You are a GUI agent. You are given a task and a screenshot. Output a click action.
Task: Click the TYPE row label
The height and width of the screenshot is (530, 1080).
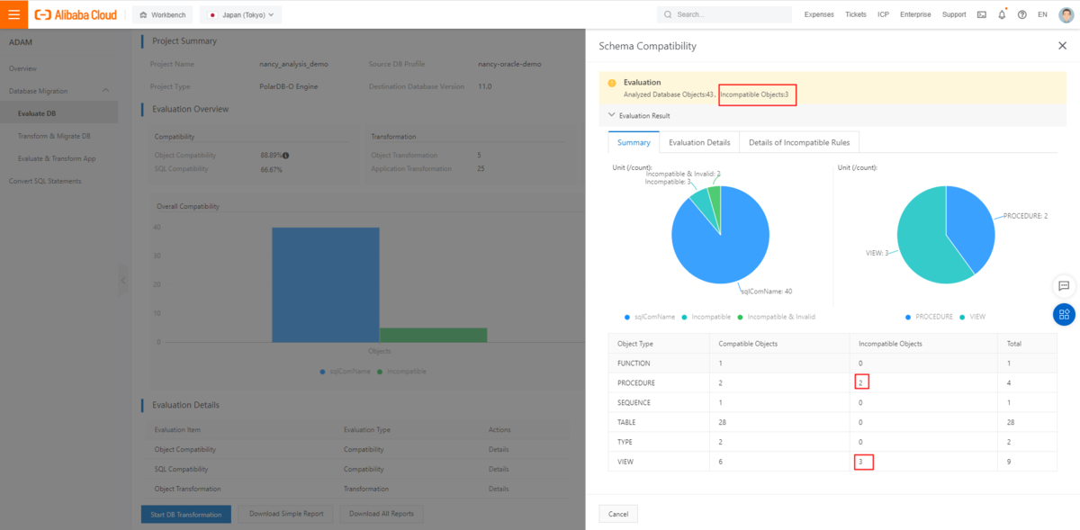[x=625, y=443]
